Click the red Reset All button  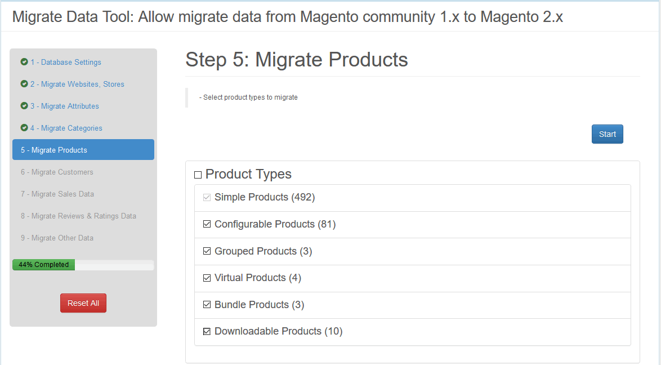(x=83, y=303)
